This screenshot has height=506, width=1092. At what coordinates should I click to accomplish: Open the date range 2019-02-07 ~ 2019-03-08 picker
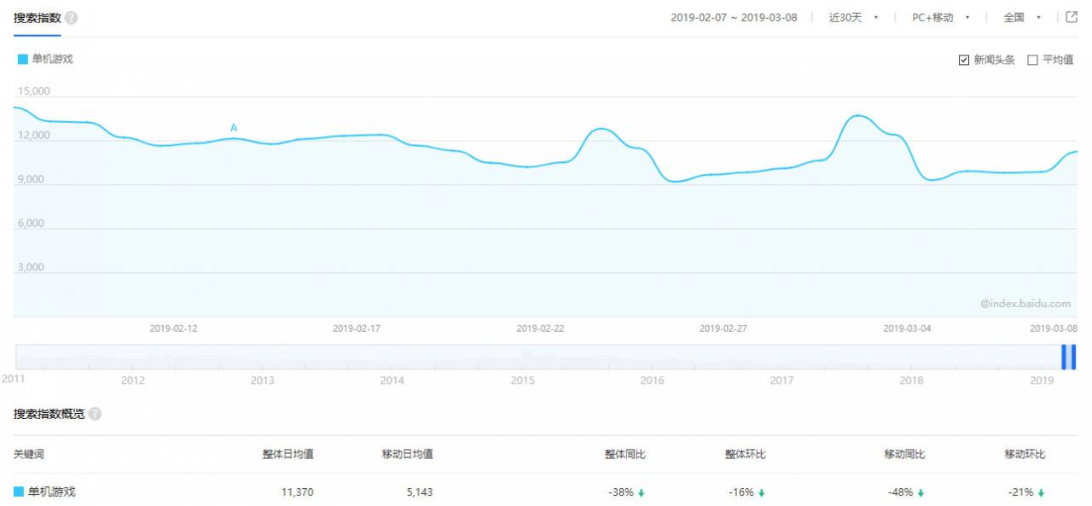click(x=734, y=18)
